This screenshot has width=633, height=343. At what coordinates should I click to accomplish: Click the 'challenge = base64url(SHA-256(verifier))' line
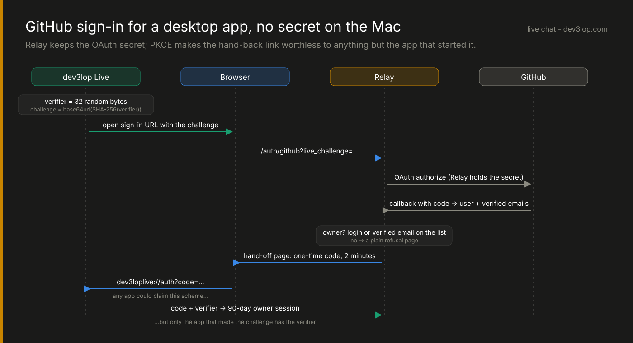coord(86,110)
